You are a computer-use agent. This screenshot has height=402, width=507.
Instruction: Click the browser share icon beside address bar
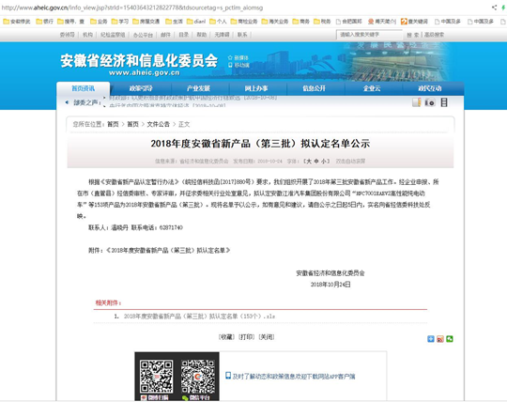494,8
